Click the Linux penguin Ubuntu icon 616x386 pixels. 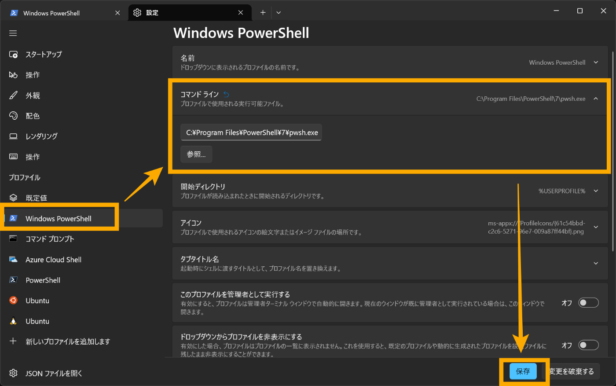[13, 321]
